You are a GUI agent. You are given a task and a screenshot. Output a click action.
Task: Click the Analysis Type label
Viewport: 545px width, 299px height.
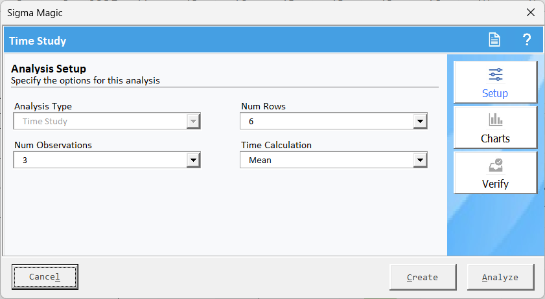[43, 106]
